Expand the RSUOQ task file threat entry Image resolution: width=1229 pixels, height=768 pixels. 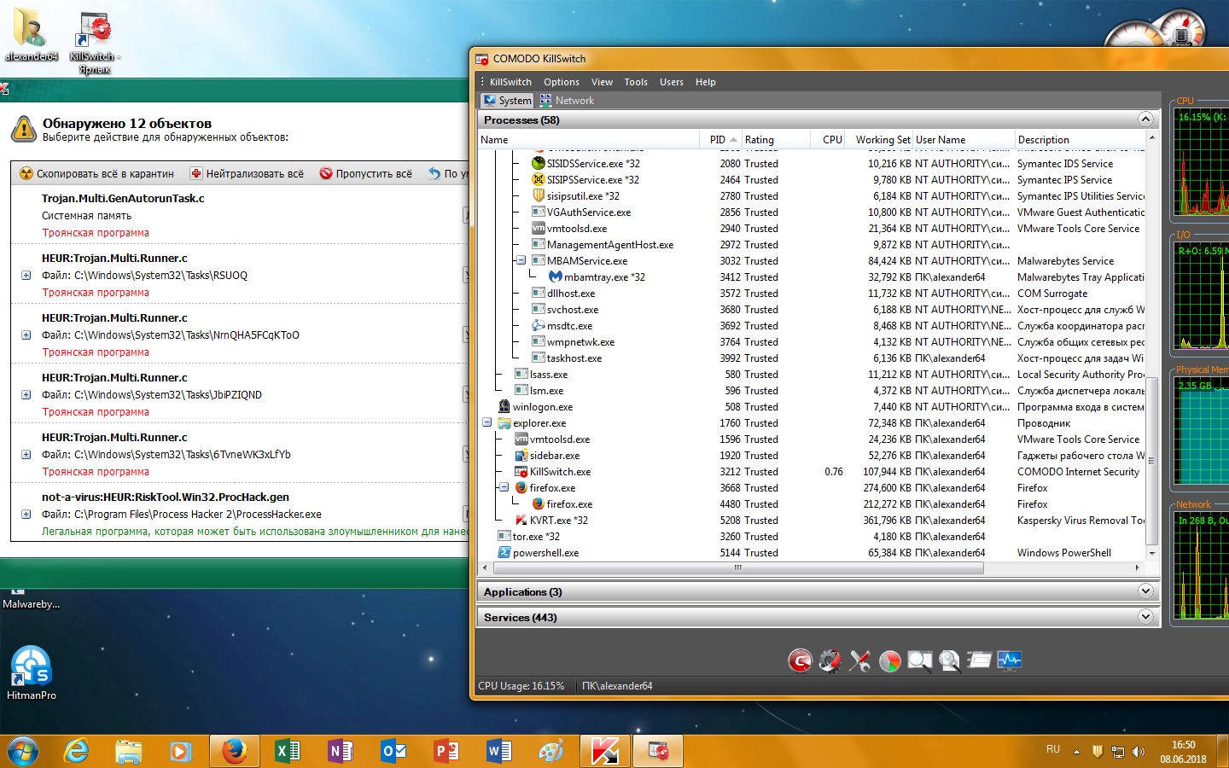click(x=26, y=276)
